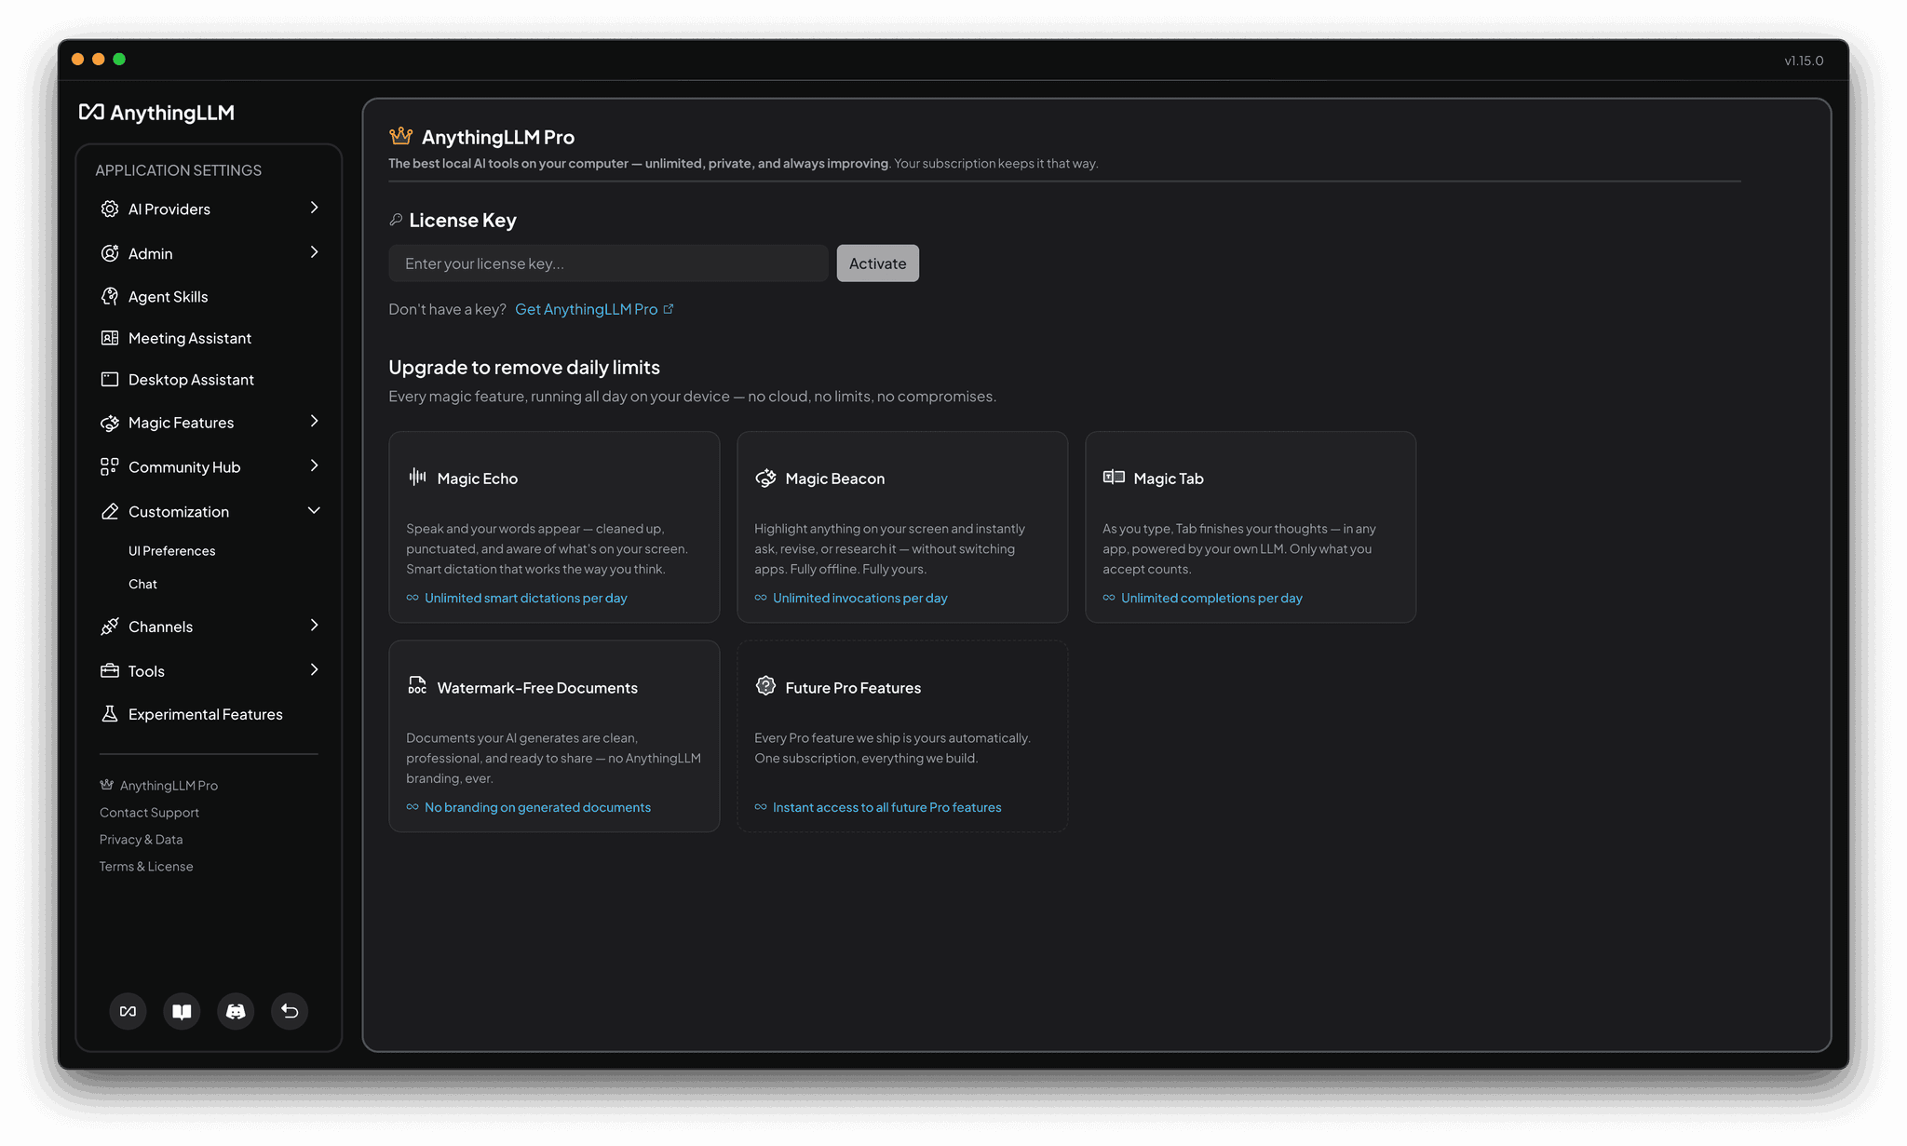Image resolution: width=1907 pixels, height=1146 pixels.
Task: Click the external link icon after Get AnythingLLM Pro
Action: [x=669, y=309]
